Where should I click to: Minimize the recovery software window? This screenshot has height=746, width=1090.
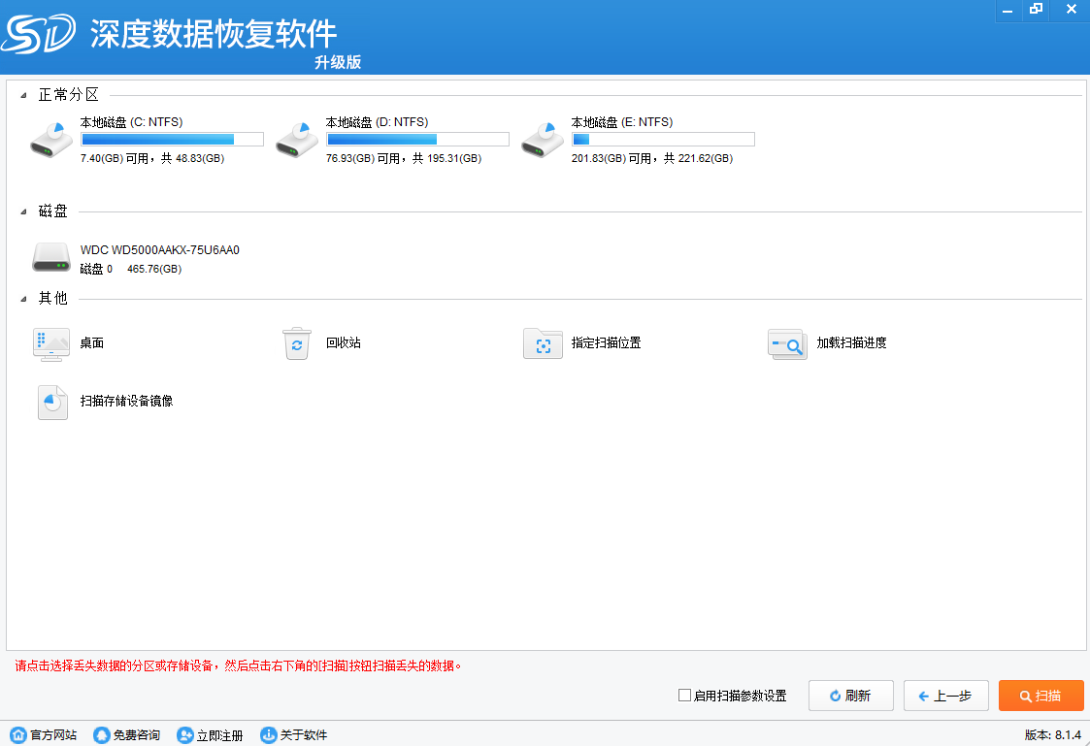click(1007, 11)
